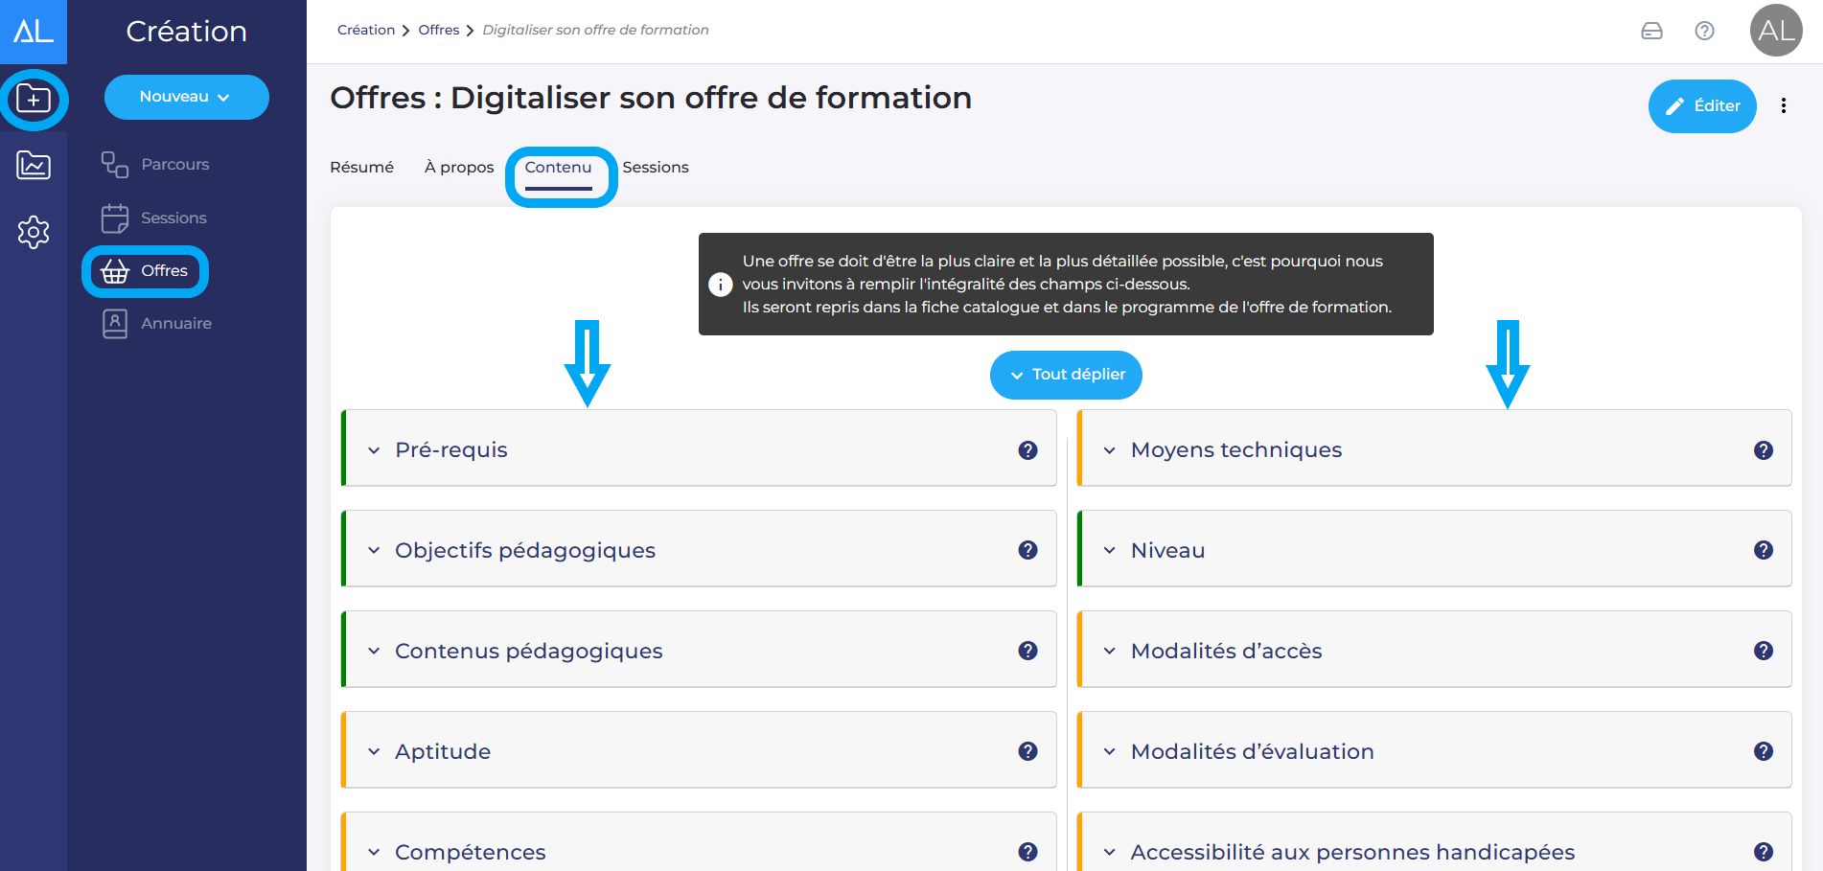The image size is (1823, 871).
Task: Switch to the Résumé tab
Action: click(x=361, y=168)
